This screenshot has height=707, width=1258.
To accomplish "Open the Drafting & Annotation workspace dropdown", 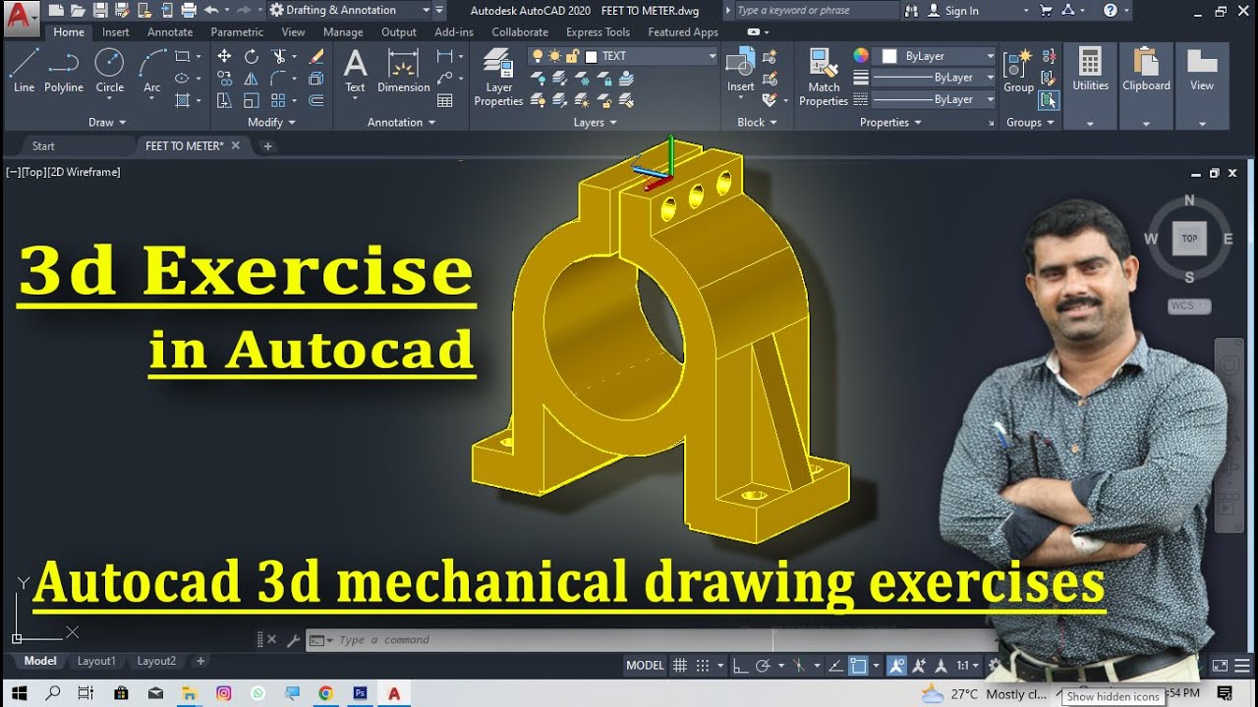I will click(x=351, y=10).
